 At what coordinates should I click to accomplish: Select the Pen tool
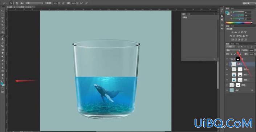pyautogui.click(x=3, y=60)
